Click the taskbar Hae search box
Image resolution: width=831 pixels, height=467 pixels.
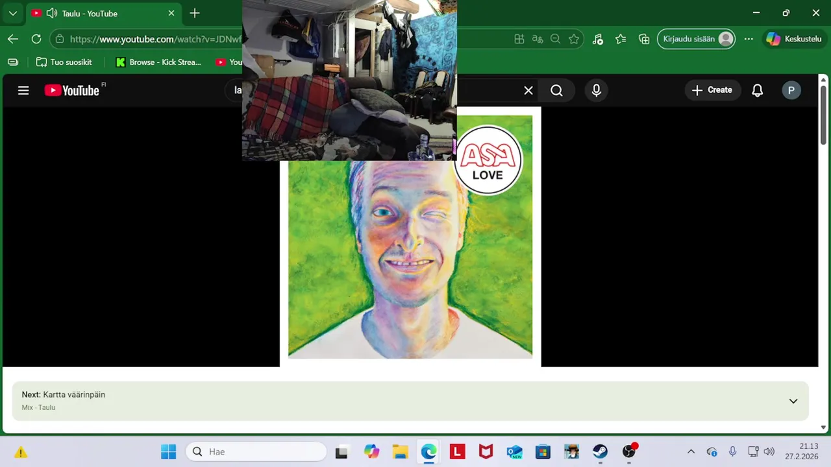click(256, 451)
